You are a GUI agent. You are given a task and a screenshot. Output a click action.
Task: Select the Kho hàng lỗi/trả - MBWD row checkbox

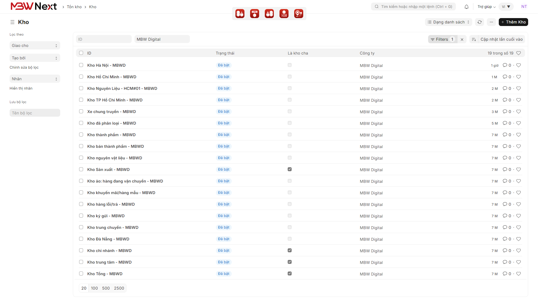pos(81,204)
